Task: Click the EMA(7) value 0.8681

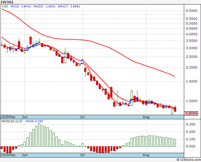Action: [x=75, y=7]
